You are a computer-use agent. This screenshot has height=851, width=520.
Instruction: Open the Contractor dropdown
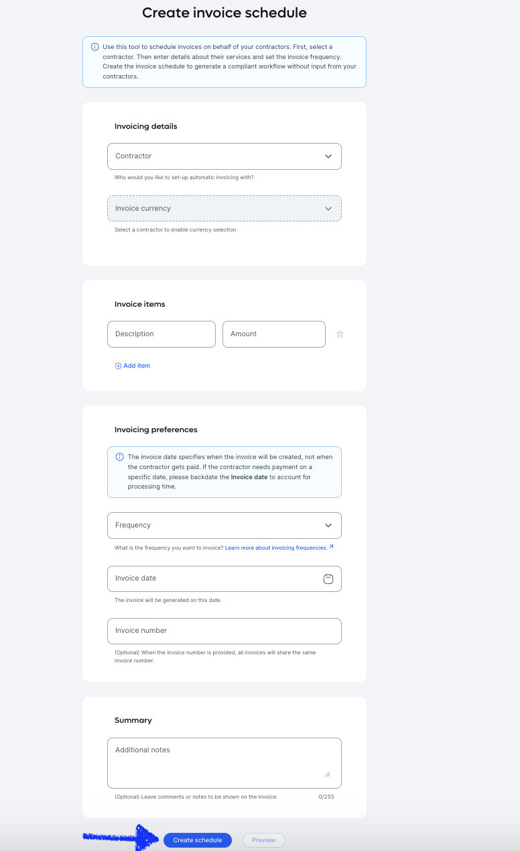[x=224, y=156]
